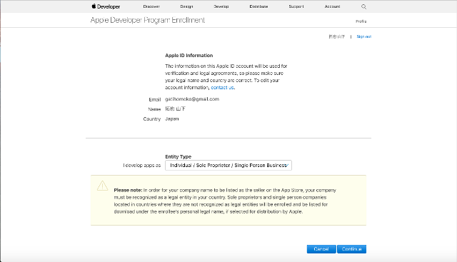Click the Sign out link
The height and width of the screenshot is (262, 457).
[x=363, y=36]
